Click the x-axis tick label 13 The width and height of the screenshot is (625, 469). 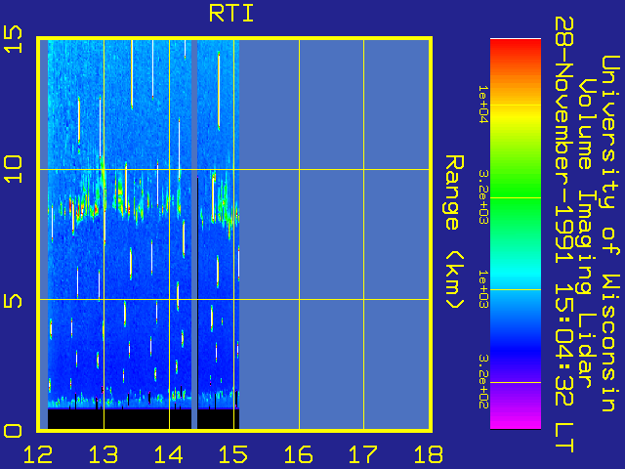[x=104, y=454]
